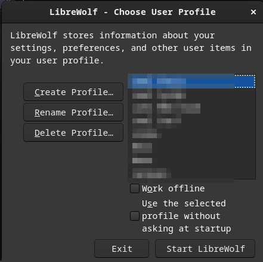Launch with the Start LibreWolf button

[205, 249]
